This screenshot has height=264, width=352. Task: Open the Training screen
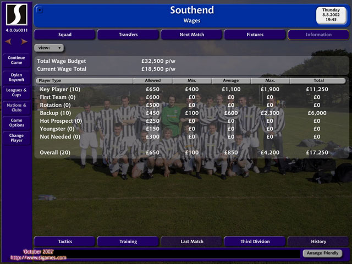(128, 241)
